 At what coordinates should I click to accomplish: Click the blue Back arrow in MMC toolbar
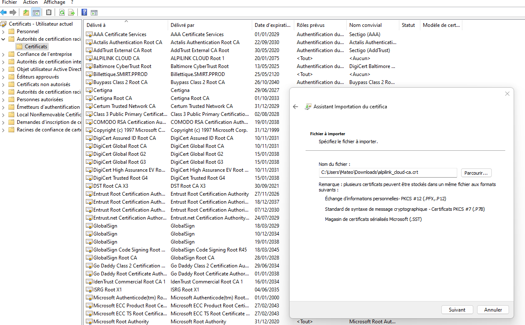coord(4,12)
